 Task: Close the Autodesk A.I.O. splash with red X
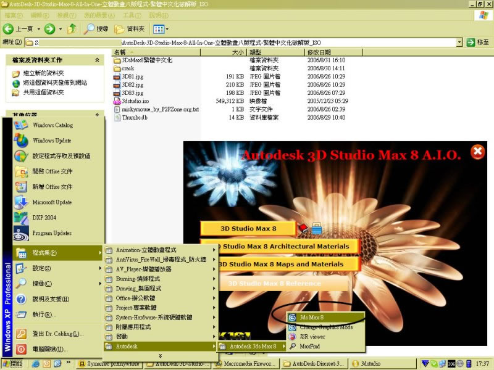(477, 152)
